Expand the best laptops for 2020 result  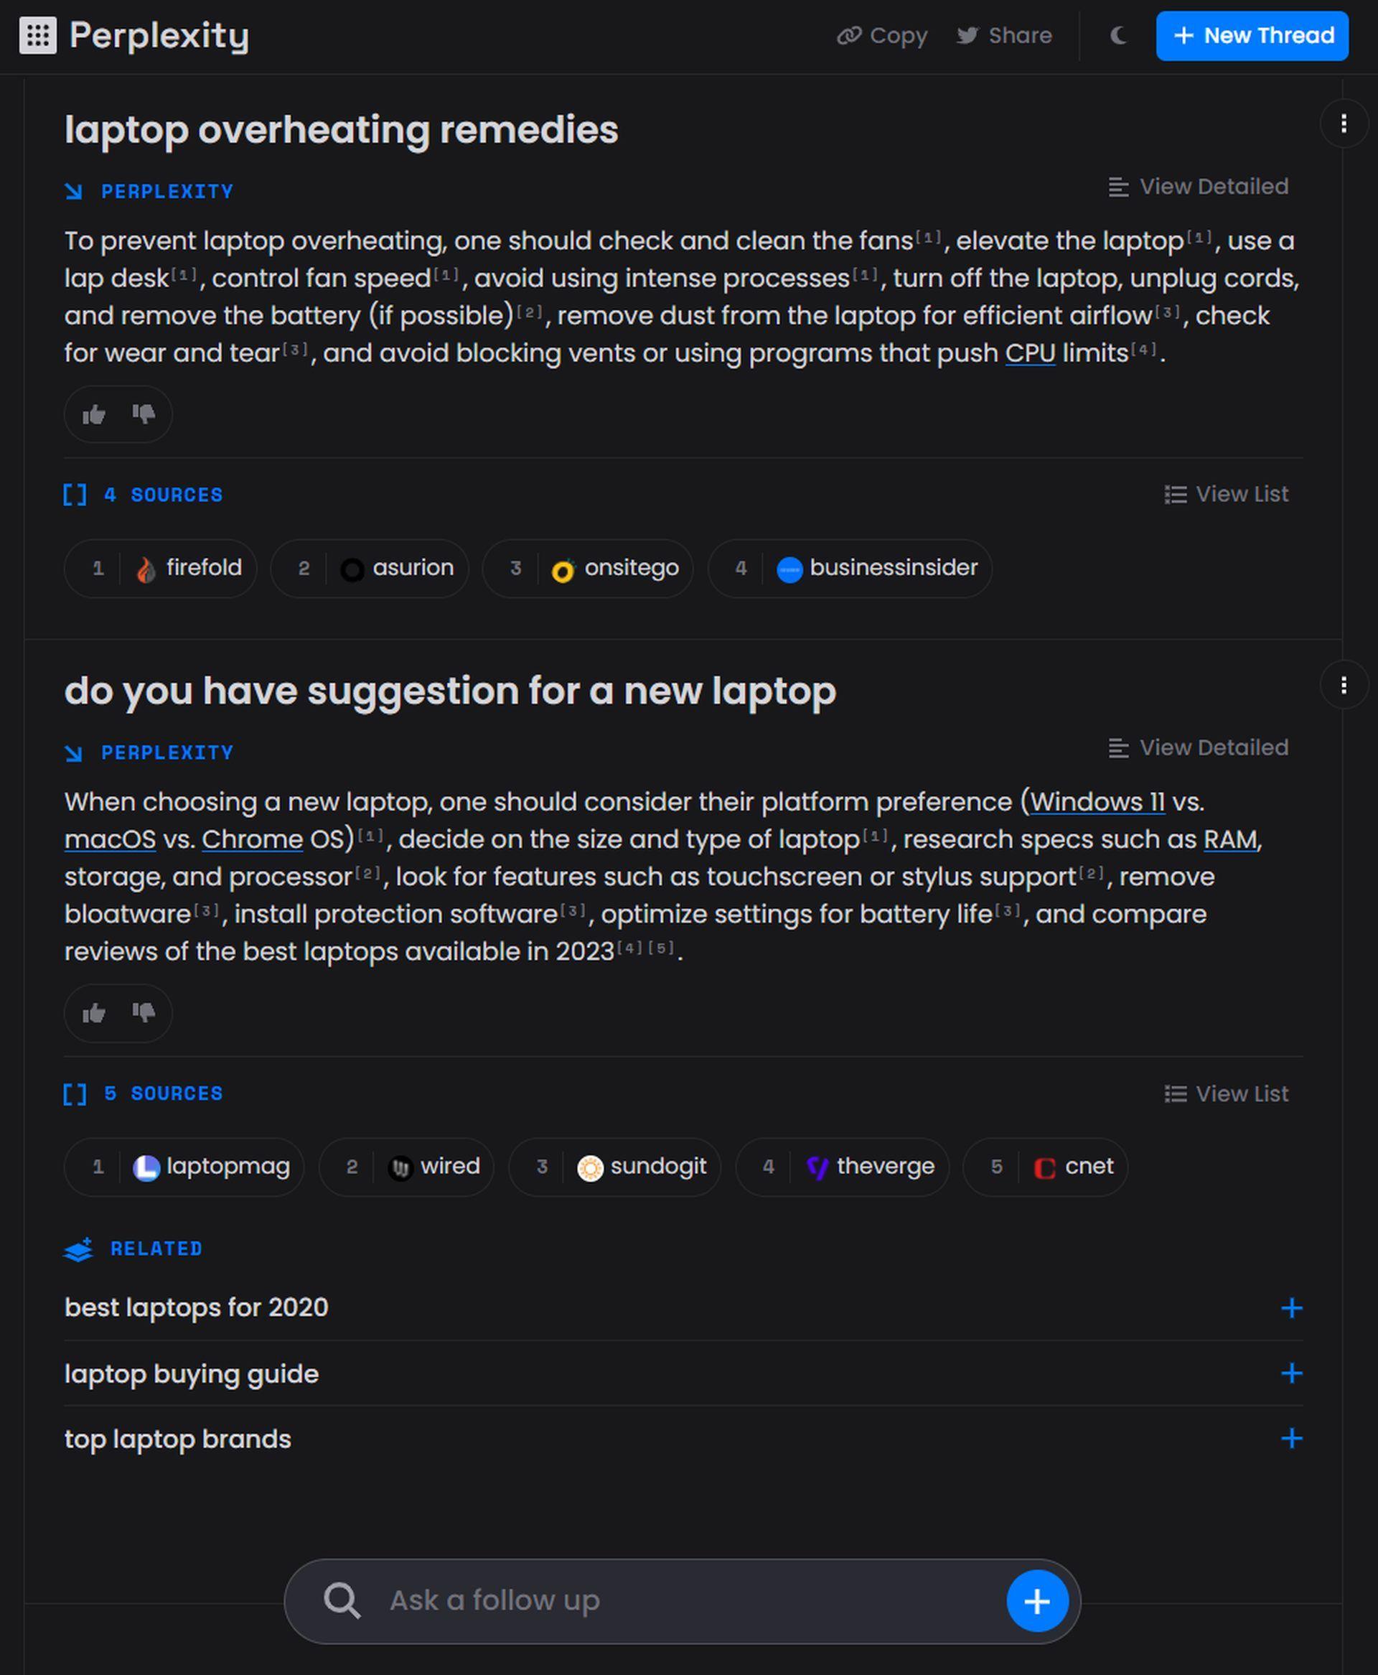pyautogui.click(x=1289, y=1307)
